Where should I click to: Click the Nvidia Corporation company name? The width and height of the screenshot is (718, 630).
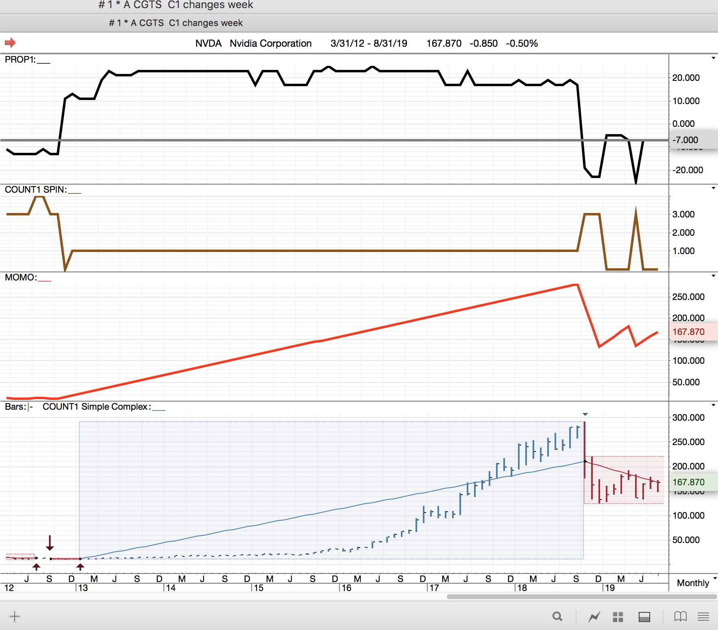coord(271,43)
